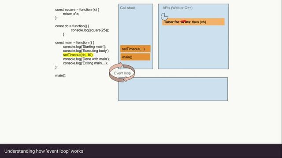This screenshot has height=158, width=282.
Task: Click console.log('Done with main'); line
Action: pos(86,59)
